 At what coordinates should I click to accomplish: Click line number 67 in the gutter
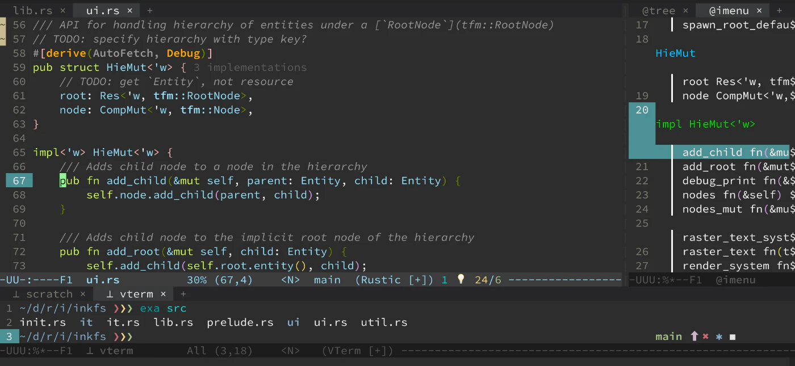19,180
